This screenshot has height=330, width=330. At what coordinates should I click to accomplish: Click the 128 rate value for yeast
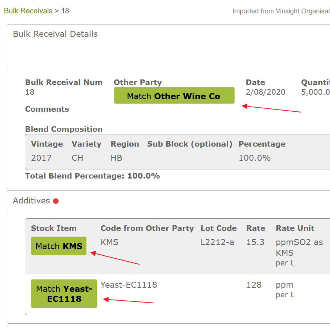point(254,285)
